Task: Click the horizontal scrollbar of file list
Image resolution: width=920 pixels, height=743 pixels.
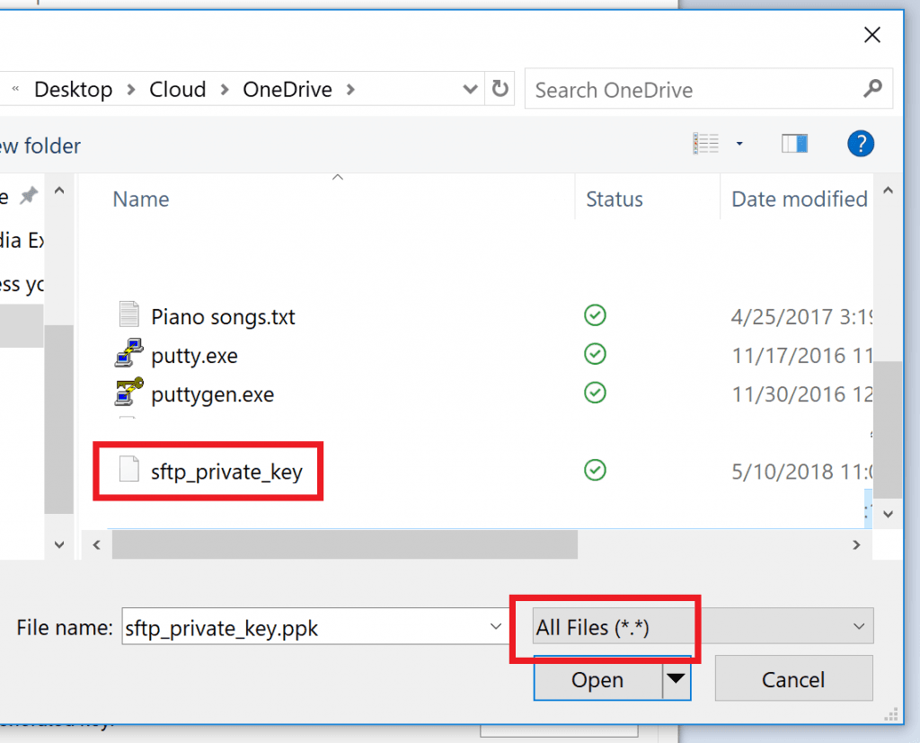Action: 343,544
